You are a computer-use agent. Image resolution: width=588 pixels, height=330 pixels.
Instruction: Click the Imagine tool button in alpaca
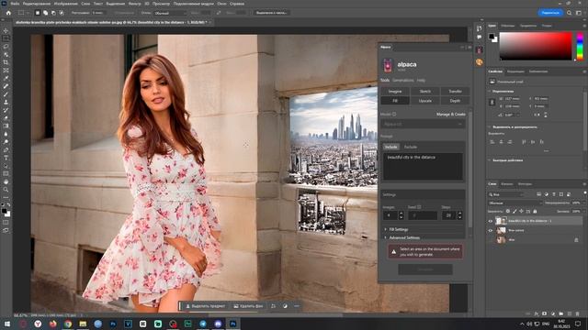click(x=395, y=92)
